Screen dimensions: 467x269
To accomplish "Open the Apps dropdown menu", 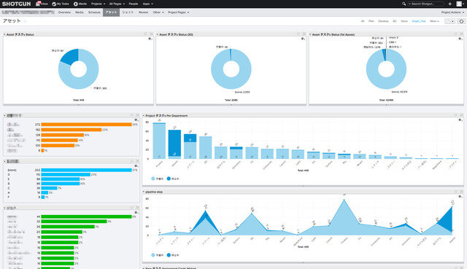I will pyautogui.click(x=147, y=4).
